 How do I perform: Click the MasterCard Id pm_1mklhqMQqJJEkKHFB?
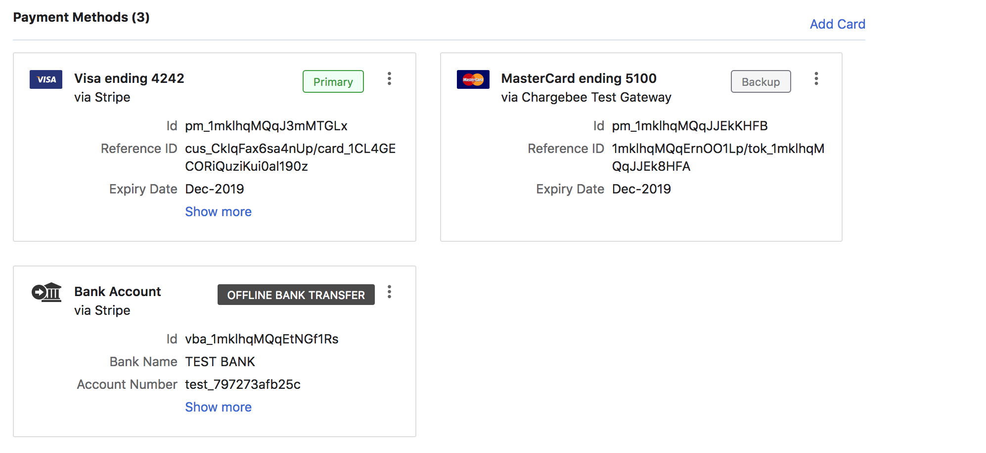pyautogui.click(x=689, y=126)
